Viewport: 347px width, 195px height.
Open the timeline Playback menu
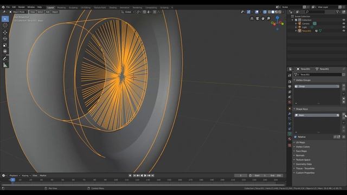tap(15, 175)
